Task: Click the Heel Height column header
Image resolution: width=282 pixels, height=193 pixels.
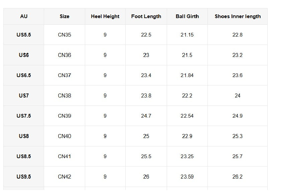Action: click(x=105, y=16)
